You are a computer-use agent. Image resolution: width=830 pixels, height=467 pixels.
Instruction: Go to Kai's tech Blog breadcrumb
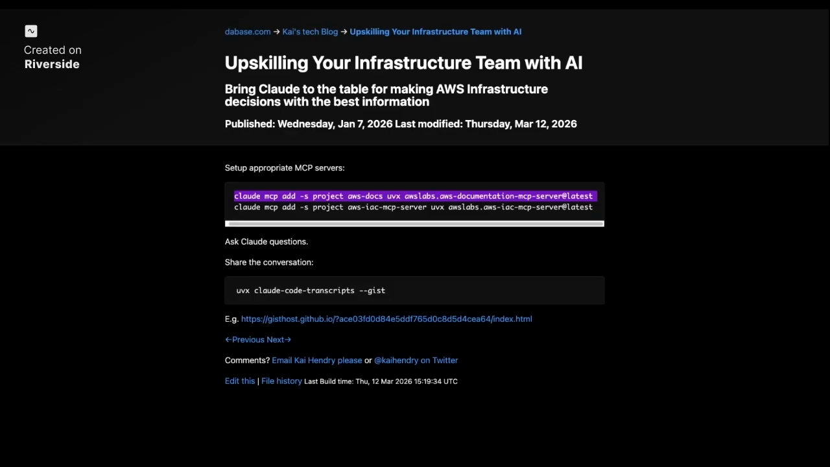click(x=310, y=32)
